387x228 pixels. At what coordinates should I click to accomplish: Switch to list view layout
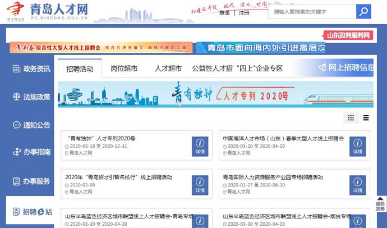(x=366, y=118)
